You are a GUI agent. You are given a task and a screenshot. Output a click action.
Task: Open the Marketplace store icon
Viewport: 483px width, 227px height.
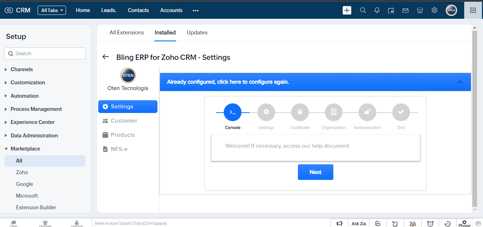[x=420, y=10]
